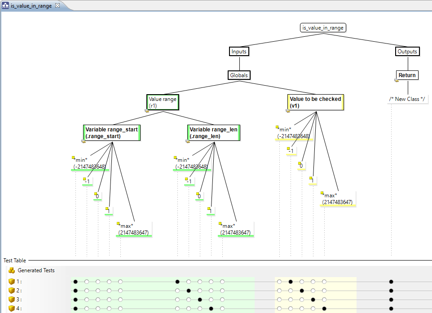Click the tree icon on the is_value_in_range tab
The image size is (432, 313).
tap(5, 6)
